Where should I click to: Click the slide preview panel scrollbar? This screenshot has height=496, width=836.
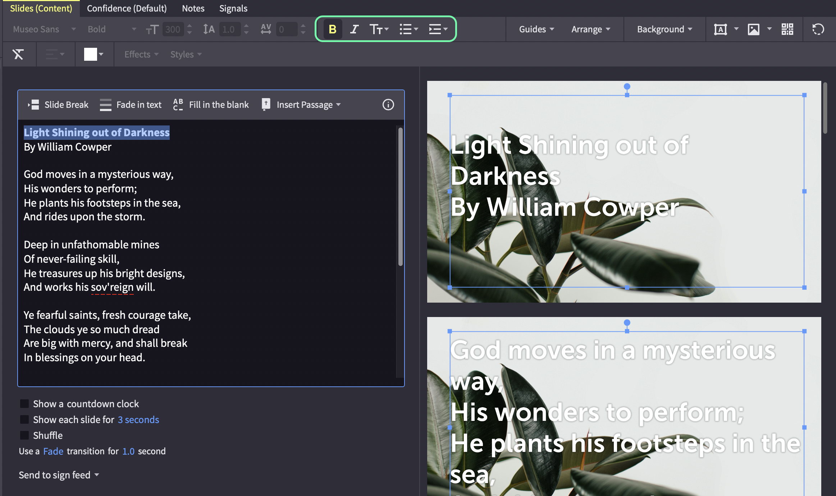click(x=825, y=108)
